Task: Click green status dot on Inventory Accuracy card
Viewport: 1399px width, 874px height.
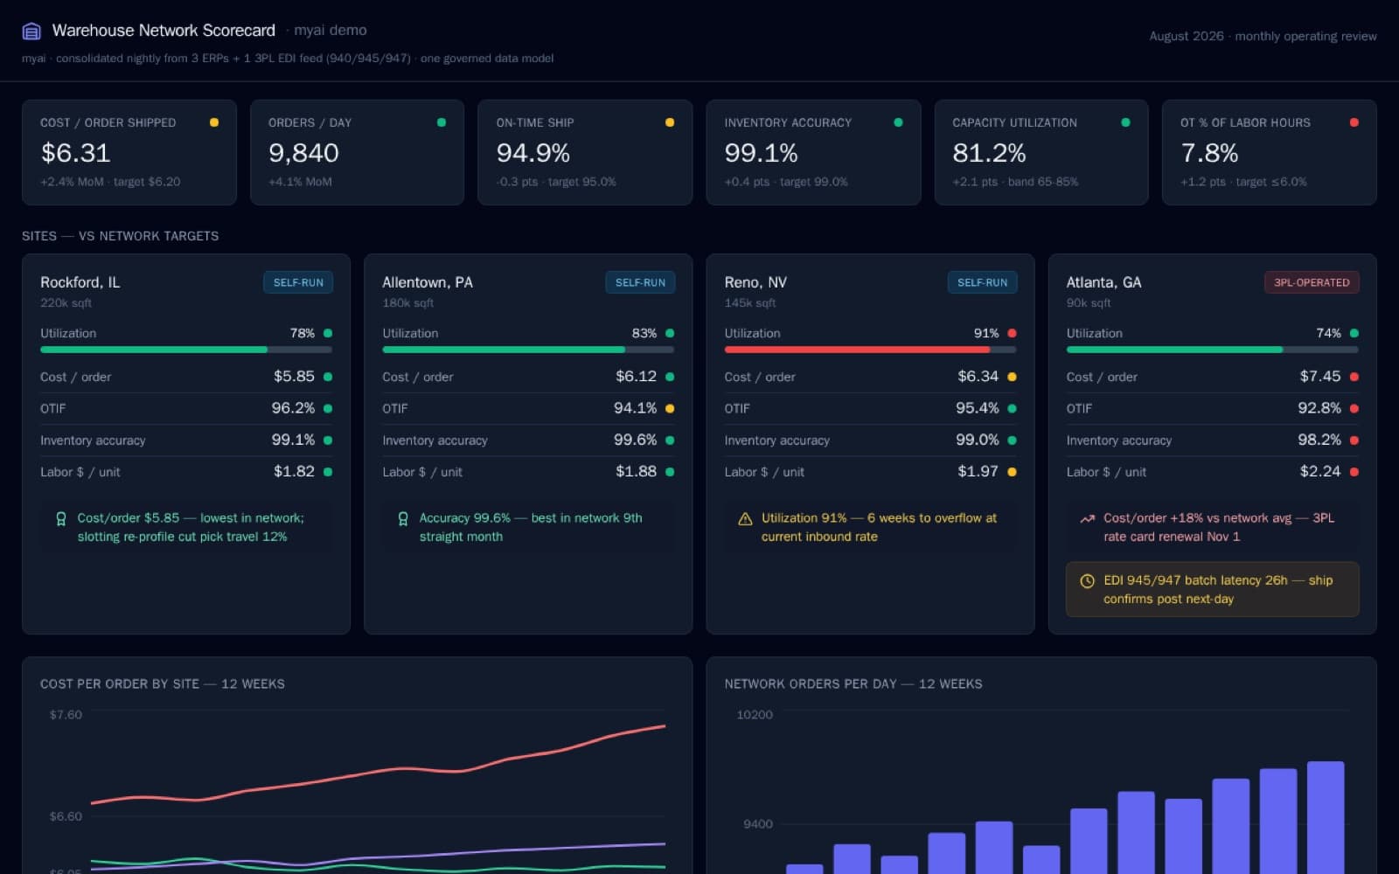Action: [898, 122]
